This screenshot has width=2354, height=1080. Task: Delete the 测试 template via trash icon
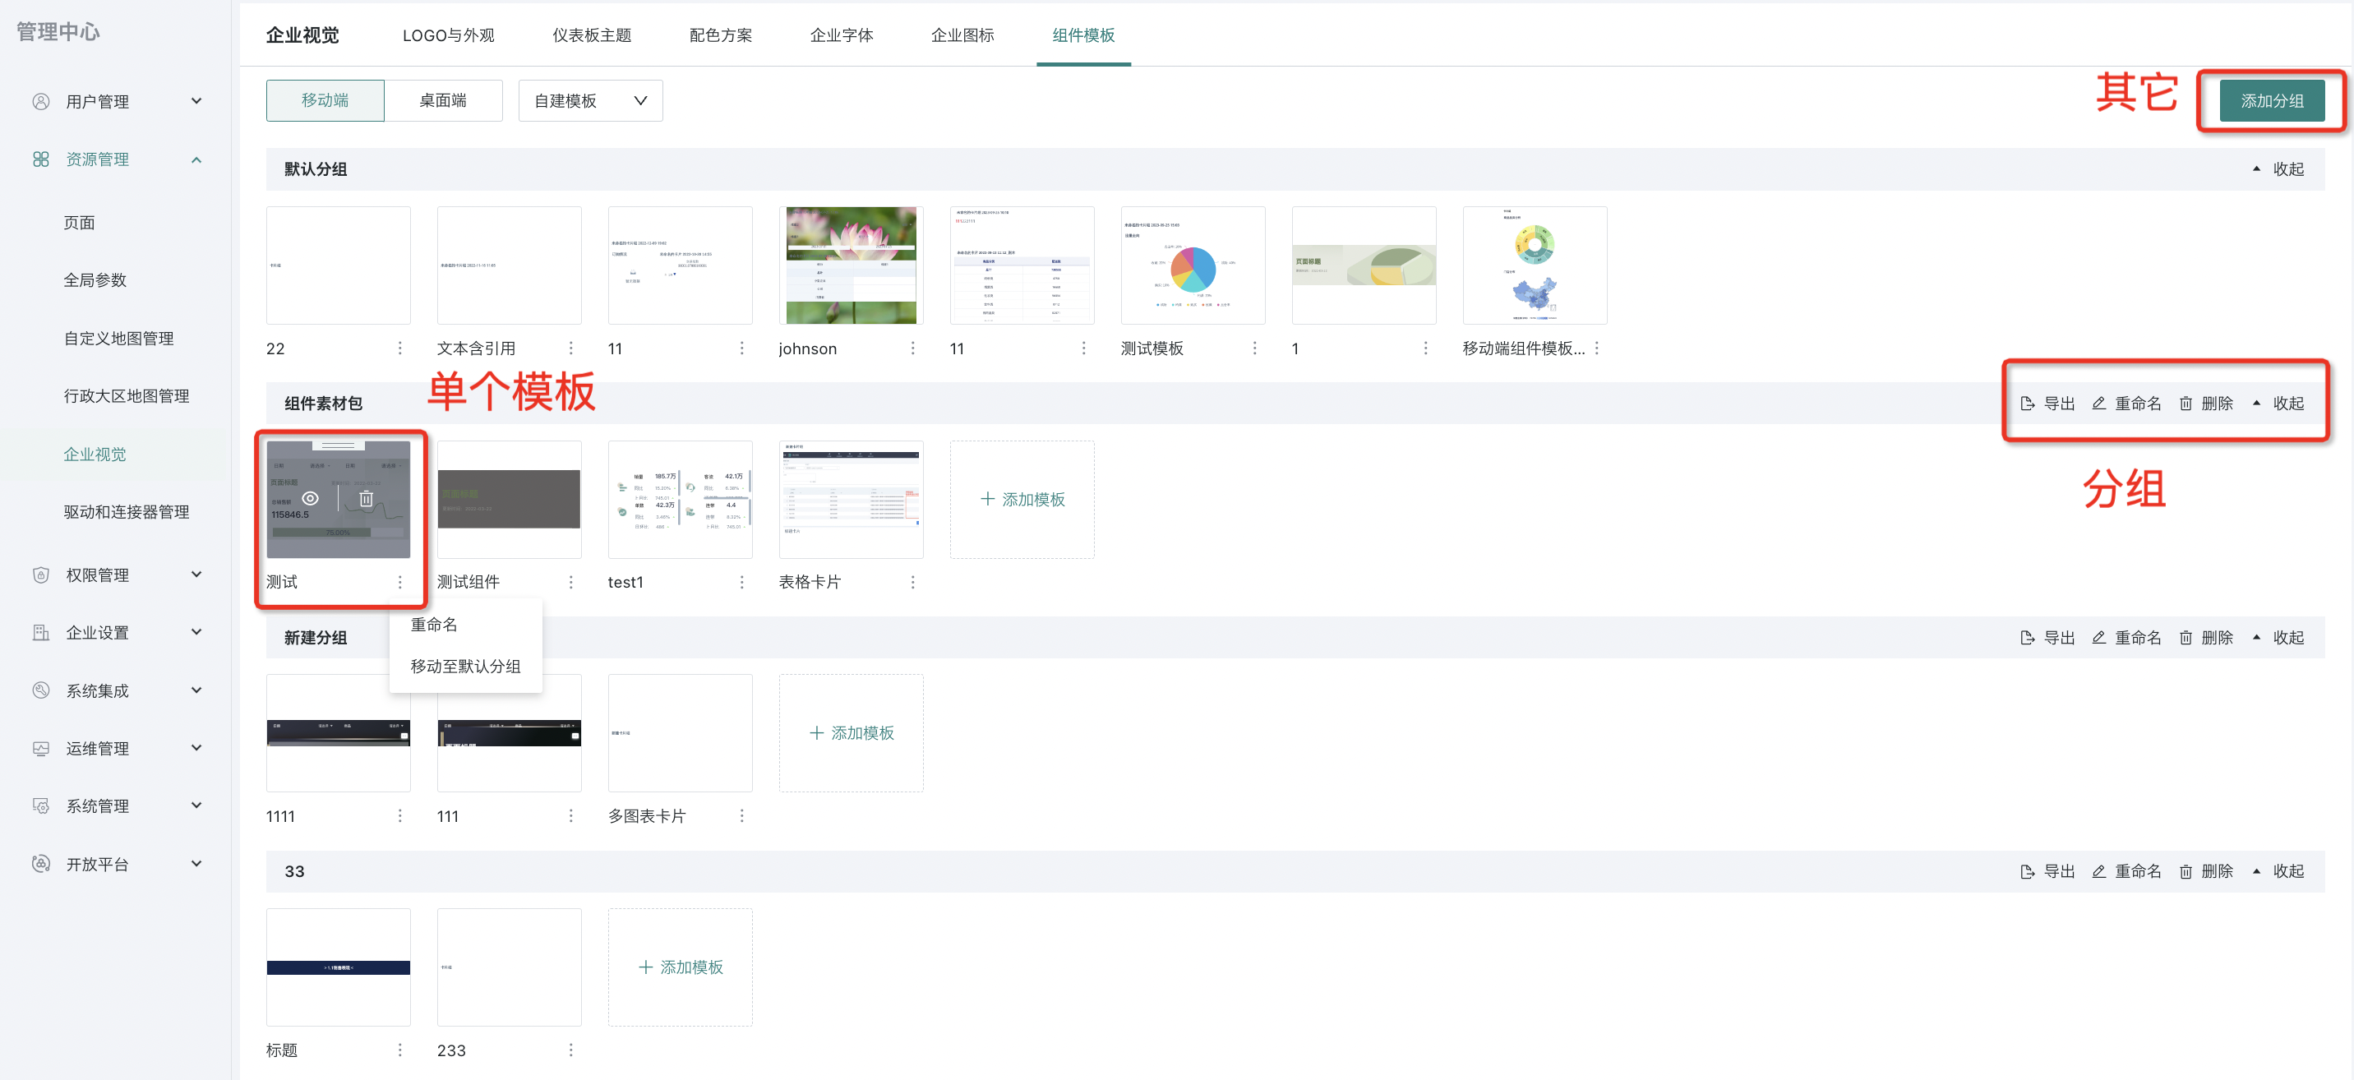[366, 498]
